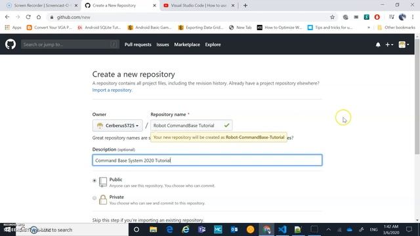Open the Android Basic Gam bookmark
Screen dimensions: 420x236
(x=150, y=28)
